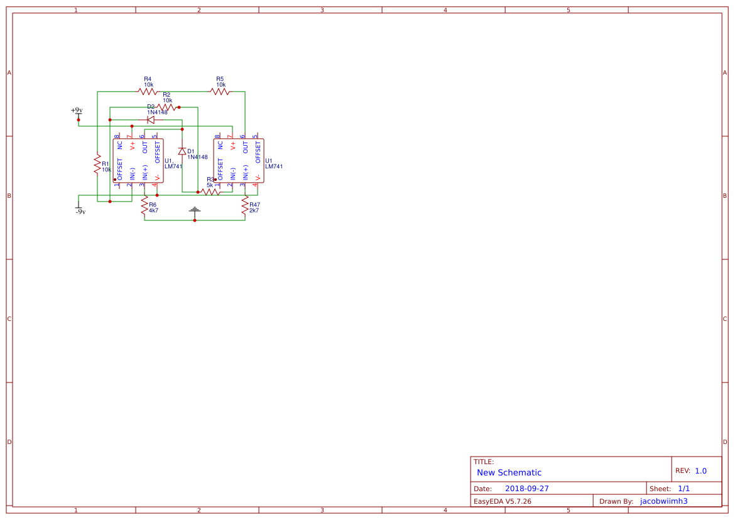This screenshot has width=735, height=520.
Task: Select resistor R1 10k
Action: pos(99,165)
